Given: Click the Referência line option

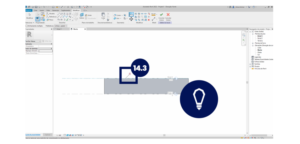Looking at the screenshot, I should [x=52, y=17].
